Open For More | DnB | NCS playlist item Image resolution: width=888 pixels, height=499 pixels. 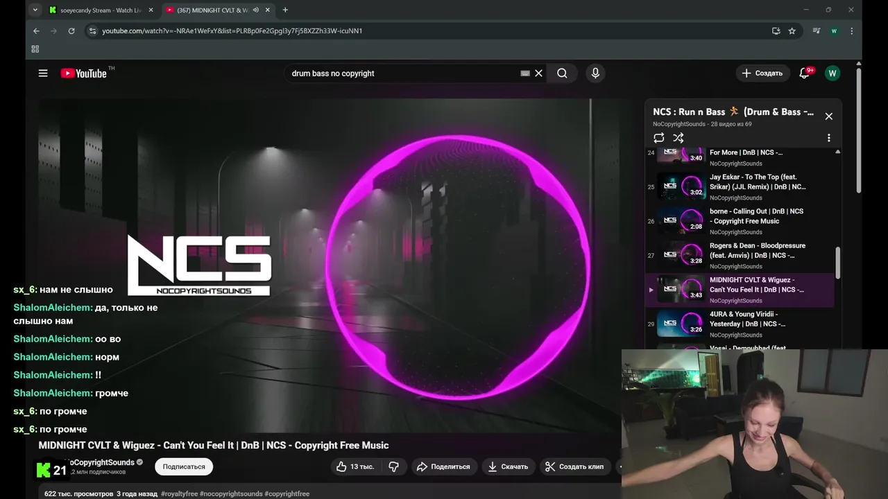740,157
